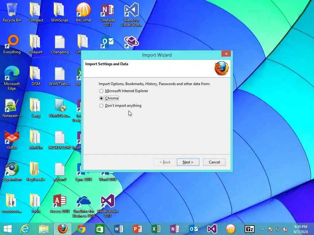Select the WinNTSetup text file in DISM row
This screenshot has width=314, height=235.
coord(59,76)
